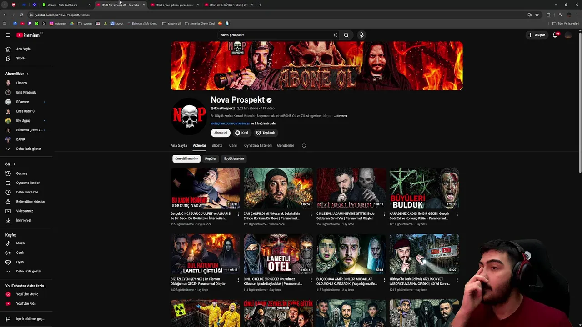Start voice search with microphone icon

(x=361, y=35)
